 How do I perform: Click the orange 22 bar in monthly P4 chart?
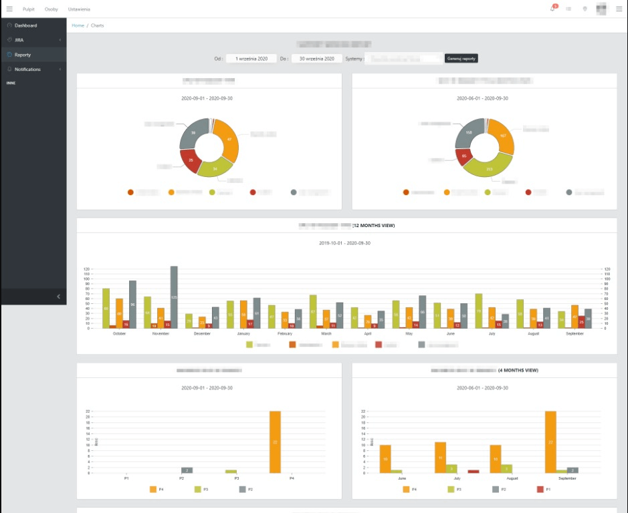tap(275, 442)
